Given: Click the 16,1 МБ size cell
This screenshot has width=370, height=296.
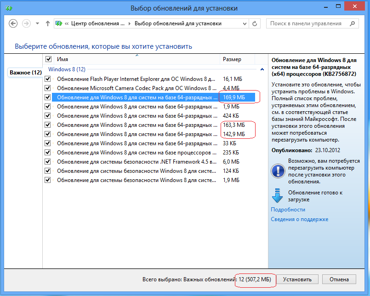Looking at the screenshot, I should coord(233,79).
